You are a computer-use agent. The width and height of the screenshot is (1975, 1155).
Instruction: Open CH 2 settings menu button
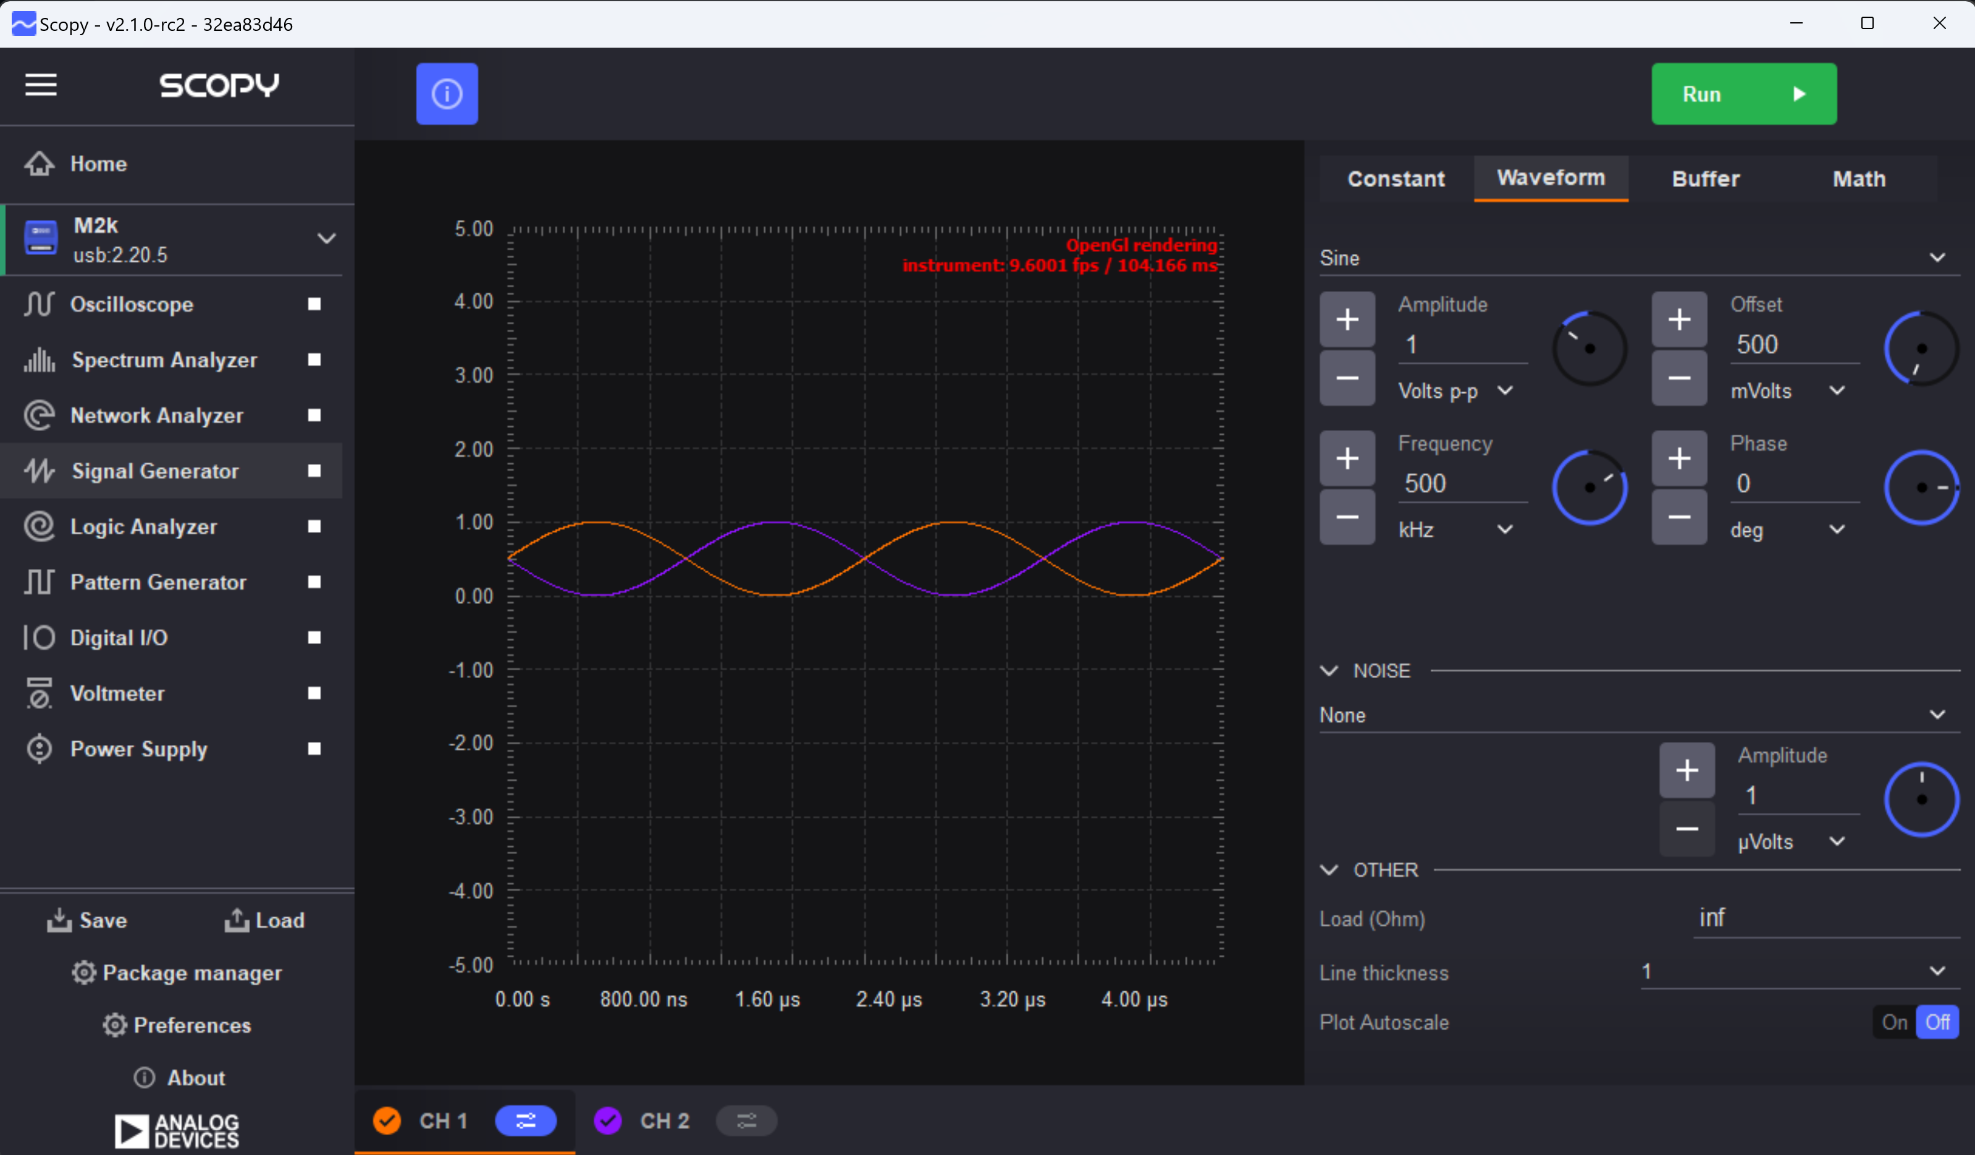point(747,1120)
